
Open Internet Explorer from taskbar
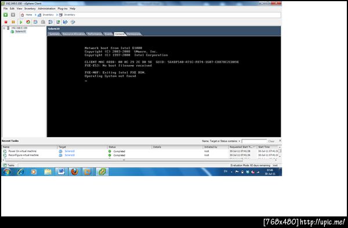pyautogui.click(x=21, y=172)
